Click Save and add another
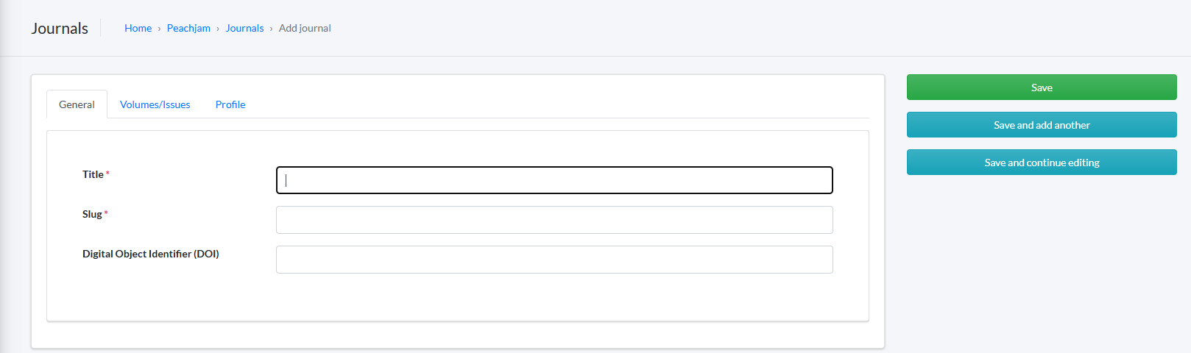 click(x=1042, y=125)
